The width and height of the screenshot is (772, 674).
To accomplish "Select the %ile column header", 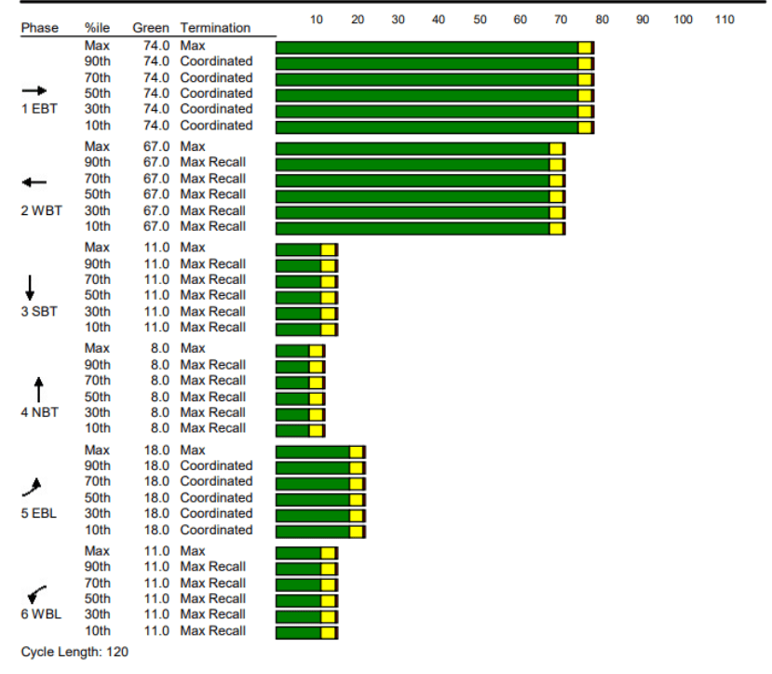I will [x=97, y=28].
